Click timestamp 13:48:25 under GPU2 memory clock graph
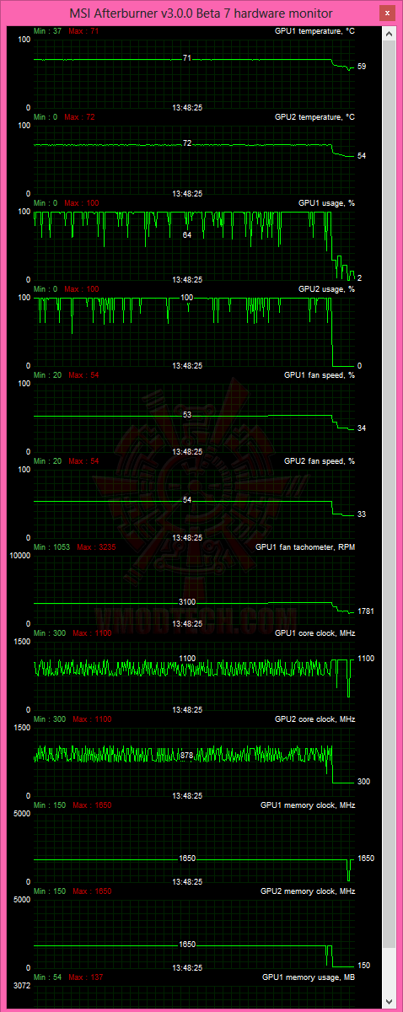This screenshot has height=1012, width=403. (187, 967)
